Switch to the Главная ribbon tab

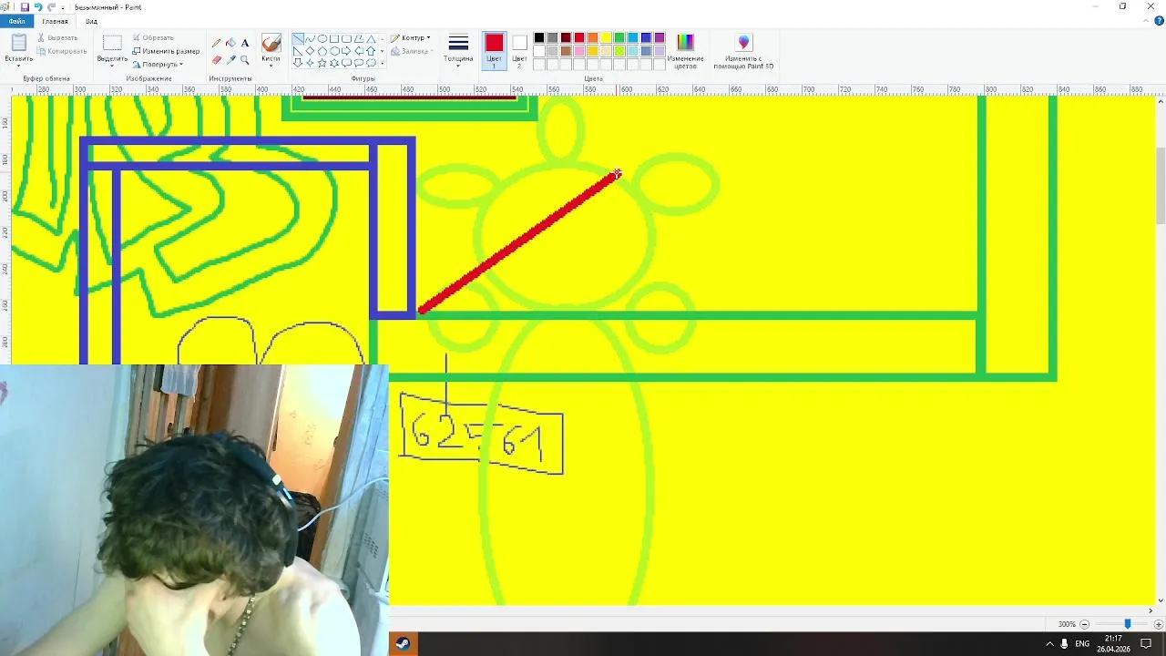pos(55,21)
